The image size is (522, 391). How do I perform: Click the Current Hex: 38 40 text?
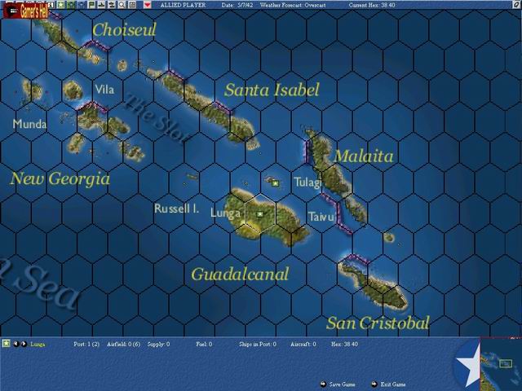pos(372,5)
